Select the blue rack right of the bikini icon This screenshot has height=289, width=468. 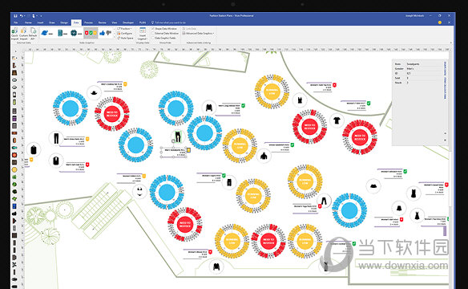[x=167, y=192]
